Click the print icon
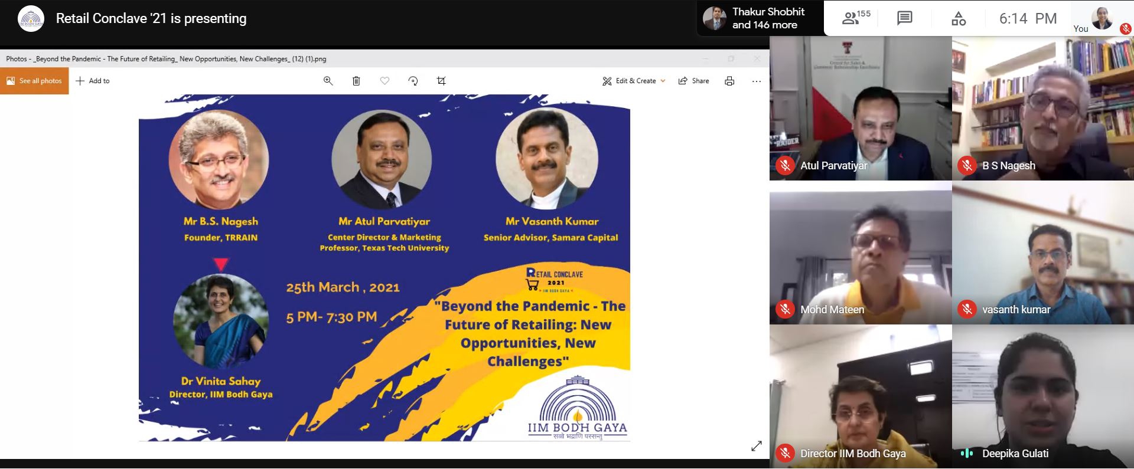 729,81
